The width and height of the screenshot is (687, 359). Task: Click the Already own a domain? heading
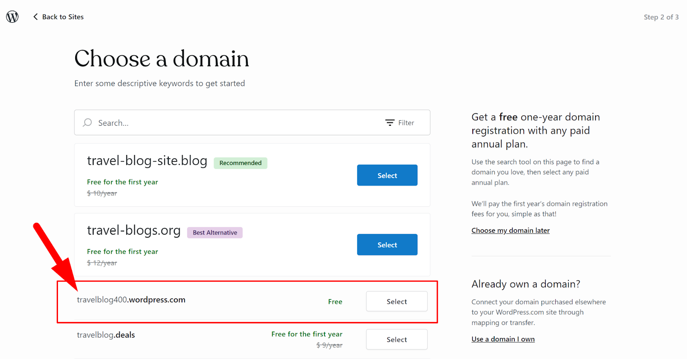click(x=526, y=284)
